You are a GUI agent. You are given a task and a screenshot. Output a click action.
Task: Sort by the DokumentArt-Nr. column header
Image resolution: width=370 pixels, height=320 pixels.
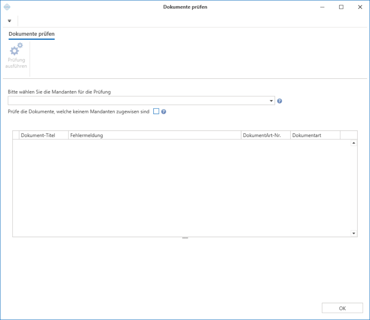click(x=266, y=135)
